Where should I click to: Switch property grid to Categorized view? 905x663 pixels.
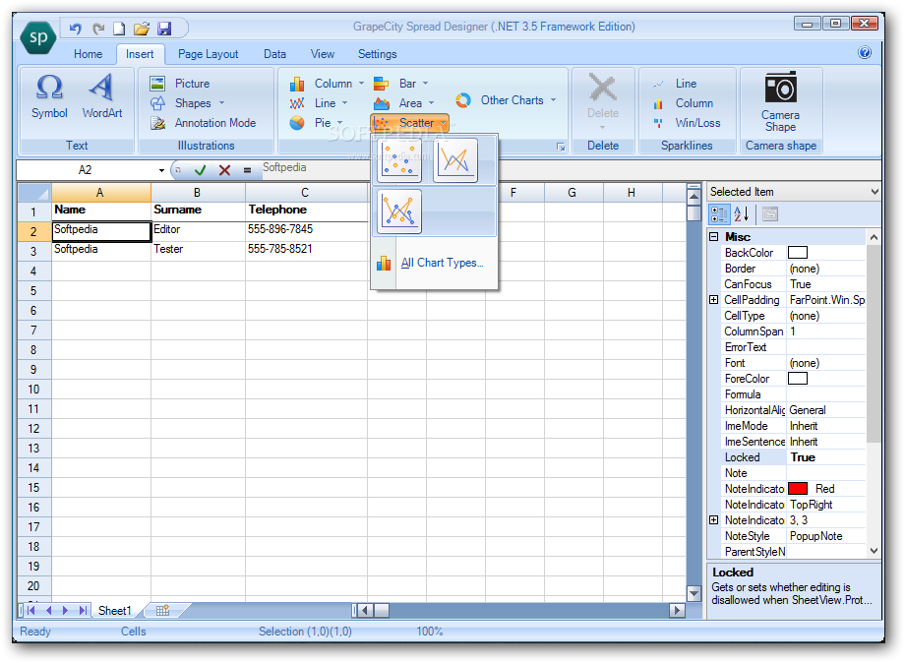point(719,214)
